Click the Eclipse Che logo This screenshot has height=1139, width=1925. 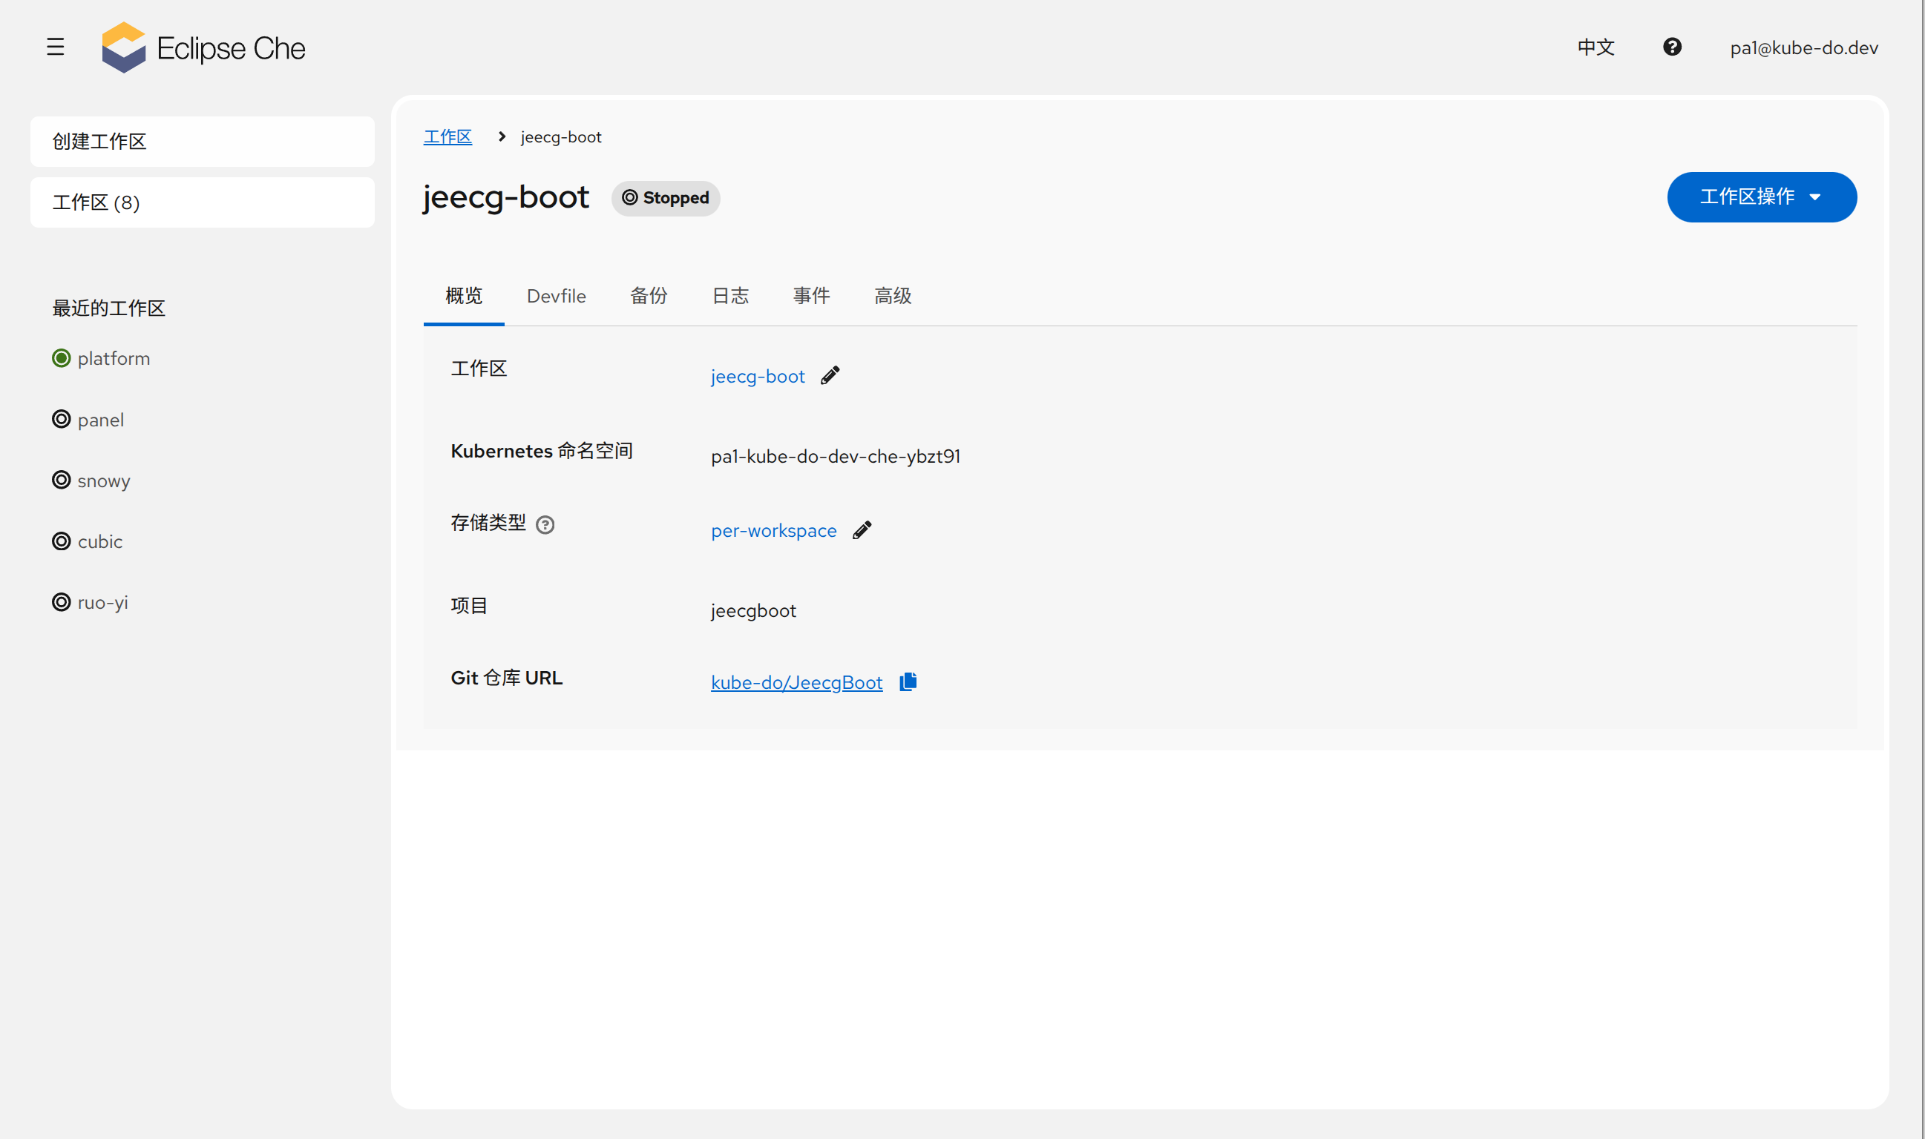point(203,47)
